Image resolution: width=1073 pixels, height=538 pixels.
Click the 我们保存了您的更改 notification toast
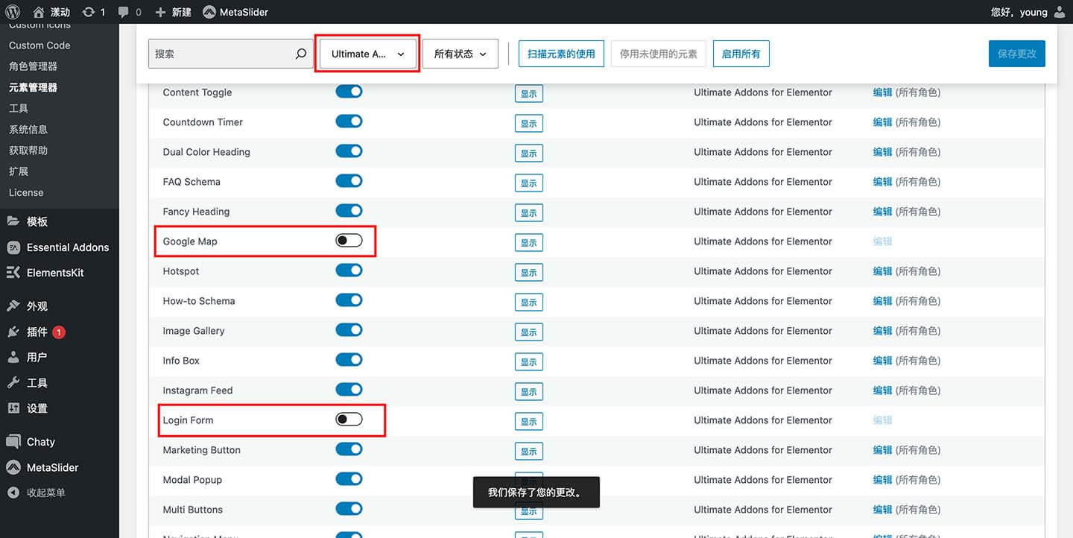pos(536,493)
